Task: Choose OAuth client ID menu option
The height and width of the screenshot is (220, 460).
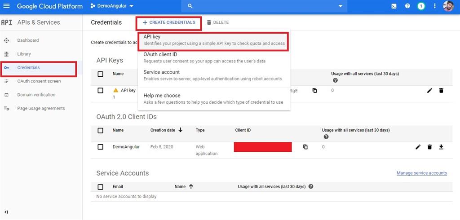Action: click(x=214, y=58)
